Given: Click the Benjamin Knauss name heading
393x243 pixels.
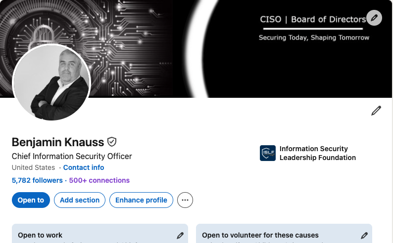Looking at the screenshot, I should (x=58, y=142).
